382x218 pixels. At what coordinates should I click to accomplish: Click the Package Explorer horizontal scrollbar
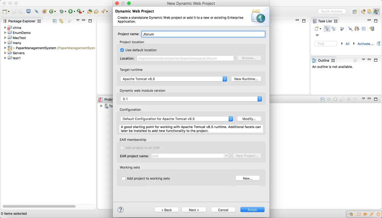point(39,206)
